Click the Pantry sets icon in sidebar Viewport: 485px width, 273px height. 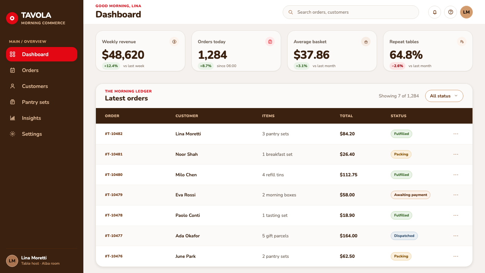click(13, 102)
